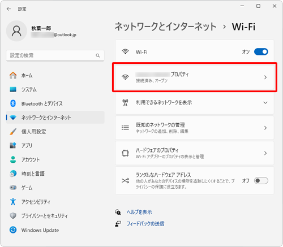
Task: Click the Wi-Fi icon in connected network row
Action: 125,77
